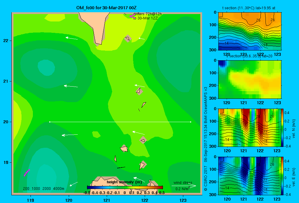Pick the green zero region of the height anomaly colorbar
Image resolution: width=299 pixels, height=203 pixels.
point(125,187)
